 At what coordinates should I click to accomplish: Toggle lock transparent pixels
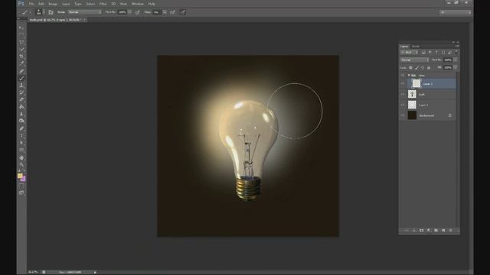[x=410, y=68]
